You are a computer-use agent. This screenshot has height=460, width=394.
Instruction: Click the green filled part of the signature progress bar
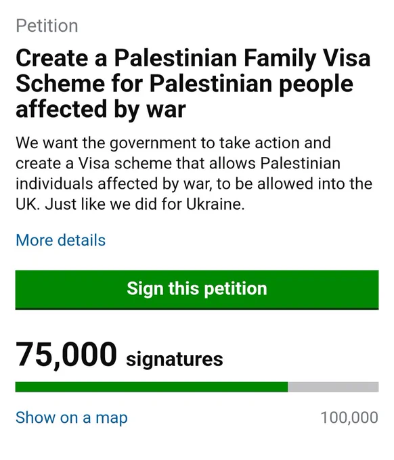(152, 387)
